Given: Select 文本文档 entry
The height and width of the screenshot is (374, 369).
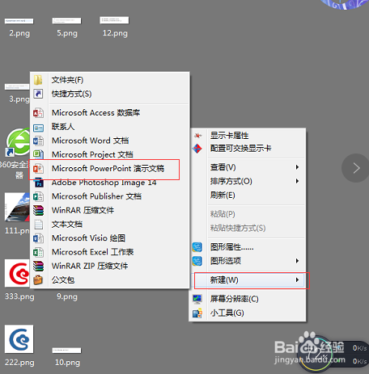Looking at the screenshot, I should [110, 225].
